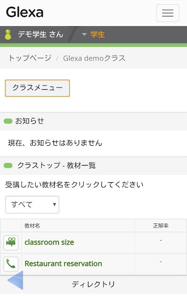The width and height of the screenshot is (187, 296).
Task: Click the Glexa logo
Action: 24,12
